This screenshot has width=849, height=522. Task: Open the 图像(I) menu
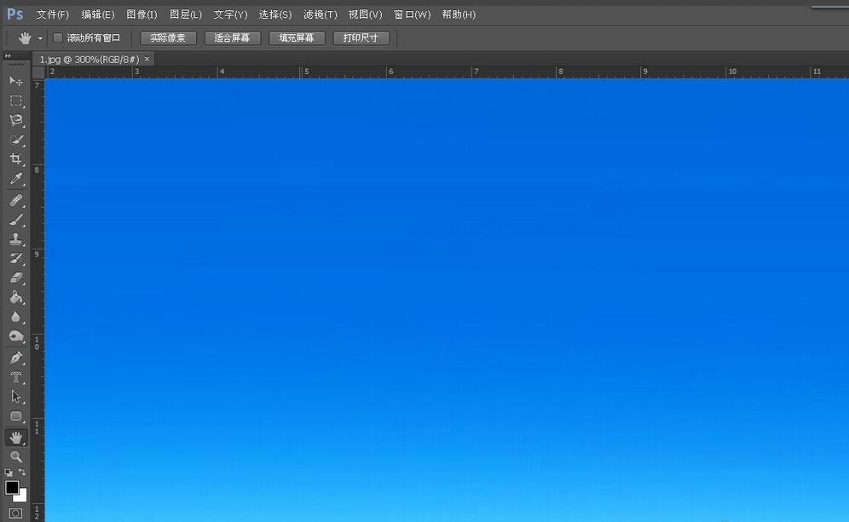tap(141, 14)
